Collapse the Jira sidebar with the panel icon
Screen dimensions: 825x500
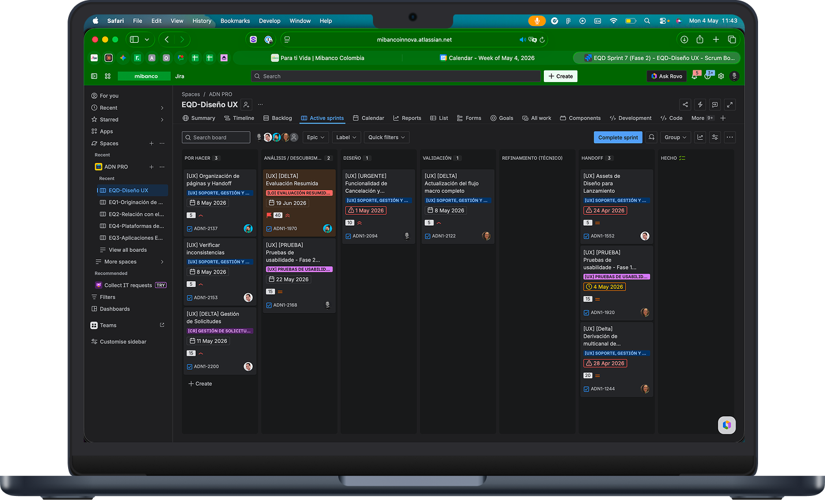coord(95,76)
